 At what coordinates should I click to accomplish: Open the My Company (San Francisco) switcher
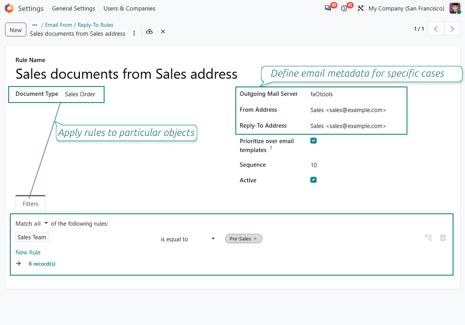point(406,8)
